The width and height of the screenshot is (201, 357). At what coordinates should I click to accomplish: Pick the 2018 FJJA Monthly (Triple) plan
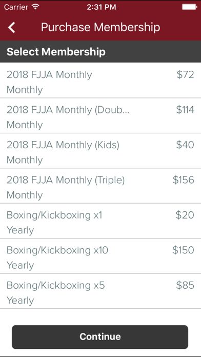[100, 186]
